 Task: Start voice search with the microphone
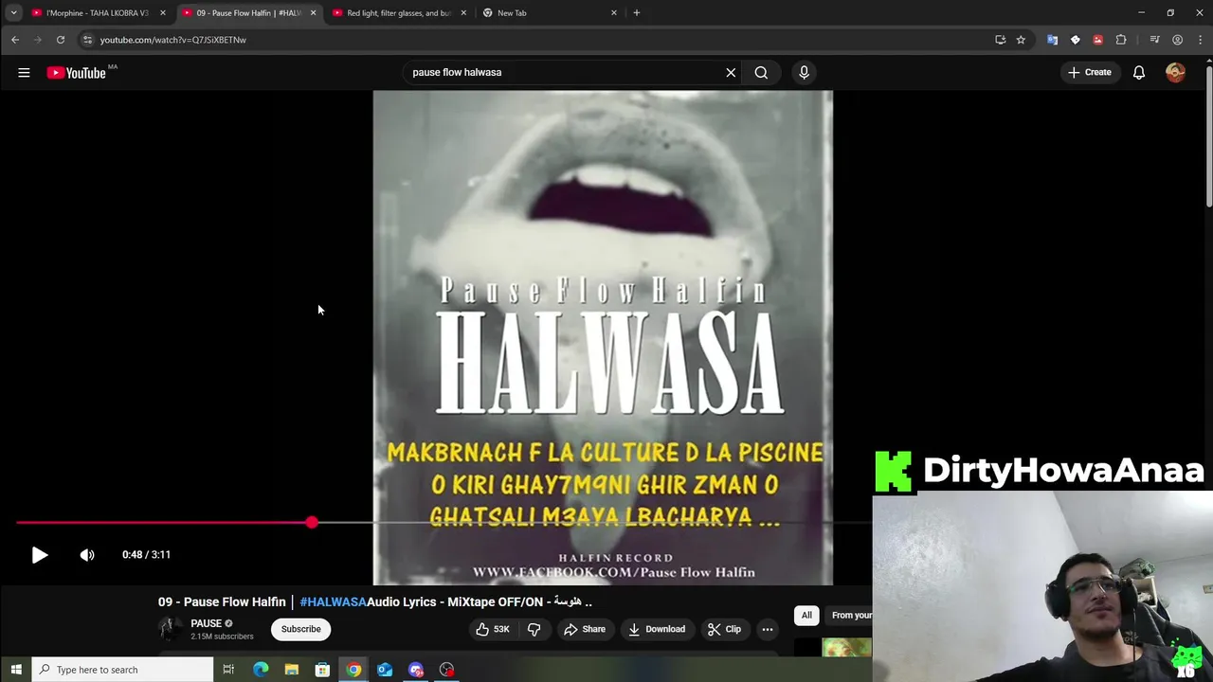pos(804,72)
